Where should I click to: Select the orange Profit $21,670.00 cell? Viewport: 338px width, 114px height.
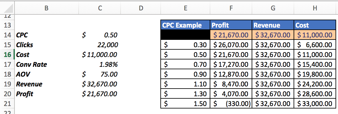click(x=231, y=35)
